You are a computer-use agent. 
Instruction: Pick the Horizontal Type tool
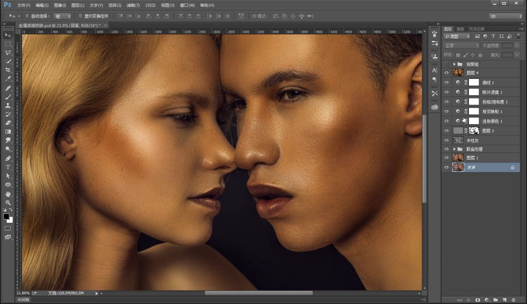tap(8, 167)
